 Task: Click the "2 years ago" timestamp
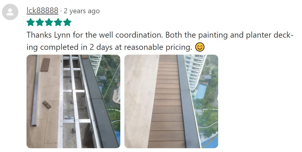82,11
